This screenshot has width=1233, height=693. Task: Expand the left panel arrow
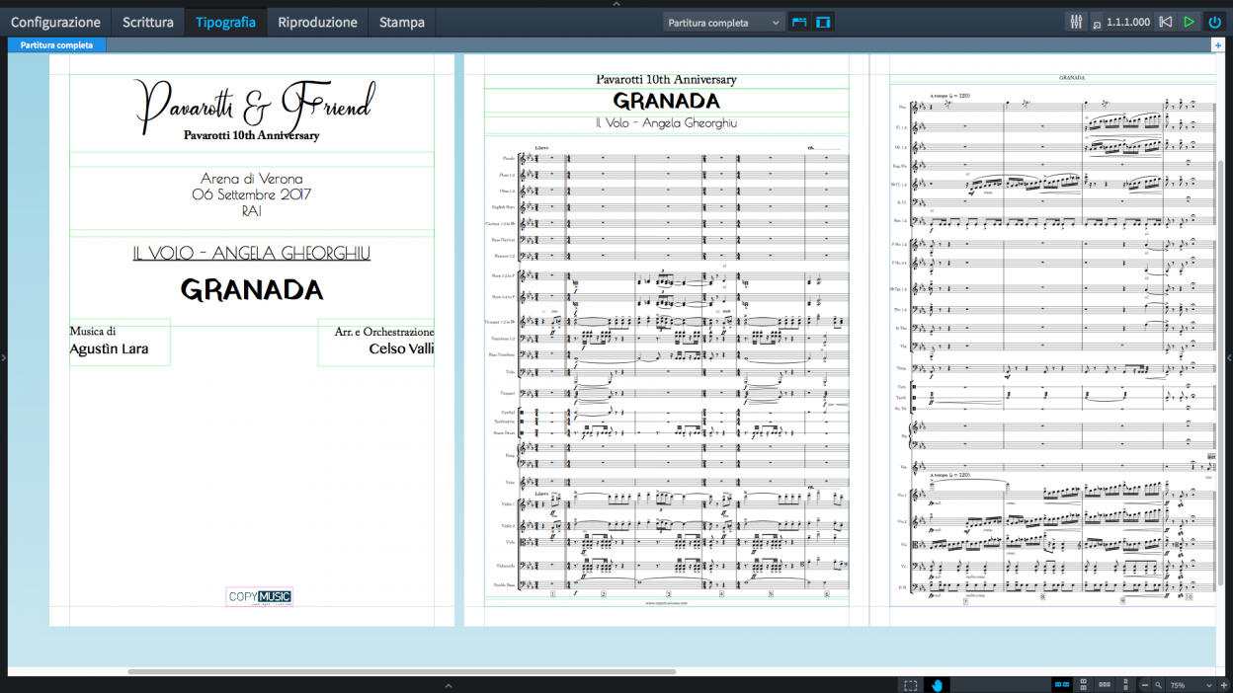pos(4,357)
